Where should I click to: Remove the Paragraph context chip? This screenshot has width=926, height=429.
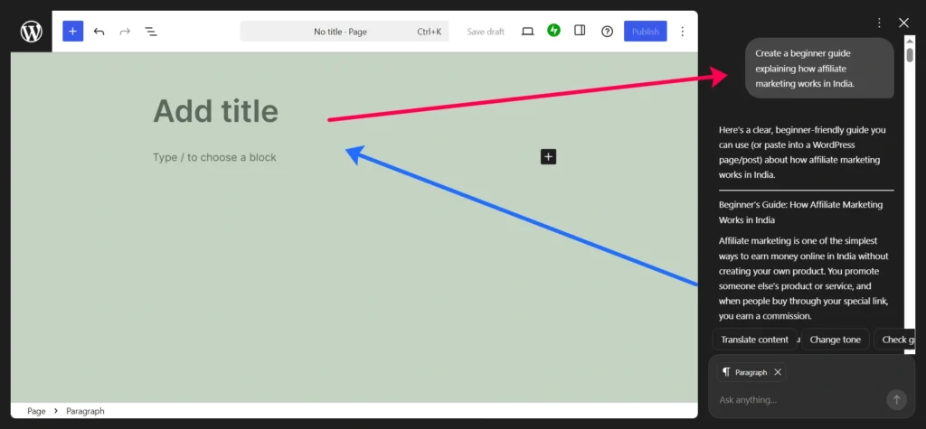point(778,372)
